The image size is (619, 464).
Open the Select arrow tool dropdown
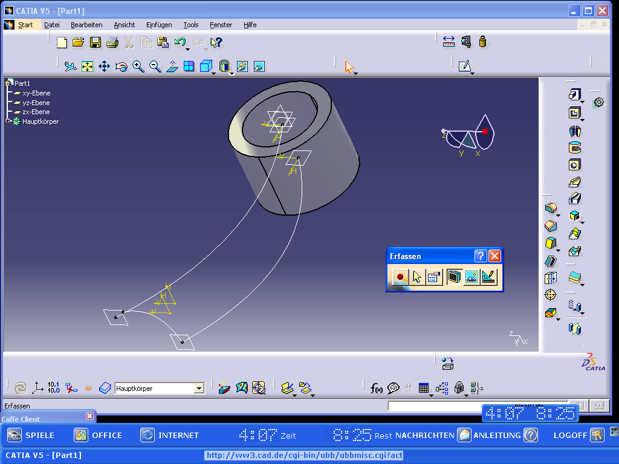pyautogui.click(x=355, y=73)
